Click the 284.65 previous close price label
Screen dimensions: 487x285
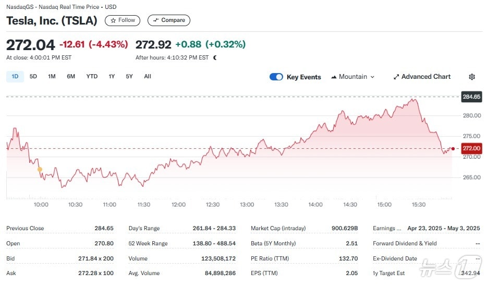click(x=470, y=97)
